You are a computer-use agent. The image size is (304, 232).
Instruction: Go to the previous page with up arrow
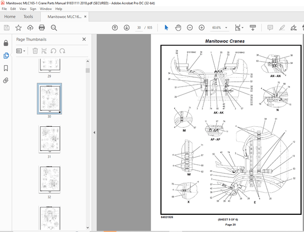coord(115,28)
